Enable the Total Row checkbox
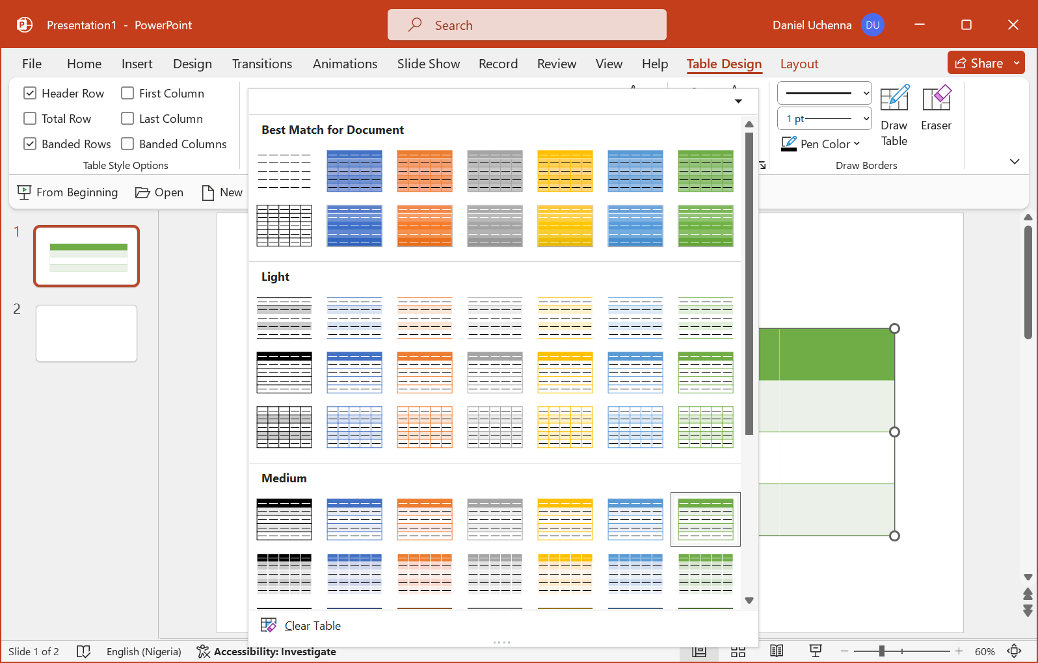Image resolution: width=1038 pixels, height=663 pixels. pyautogui.click(x=30, y=119)
